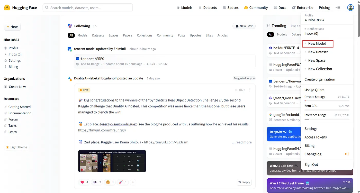Screen dimensions: 360x193
Task: Open the sergio-sanz-rodriguez profile link
Action: [118, 124]
